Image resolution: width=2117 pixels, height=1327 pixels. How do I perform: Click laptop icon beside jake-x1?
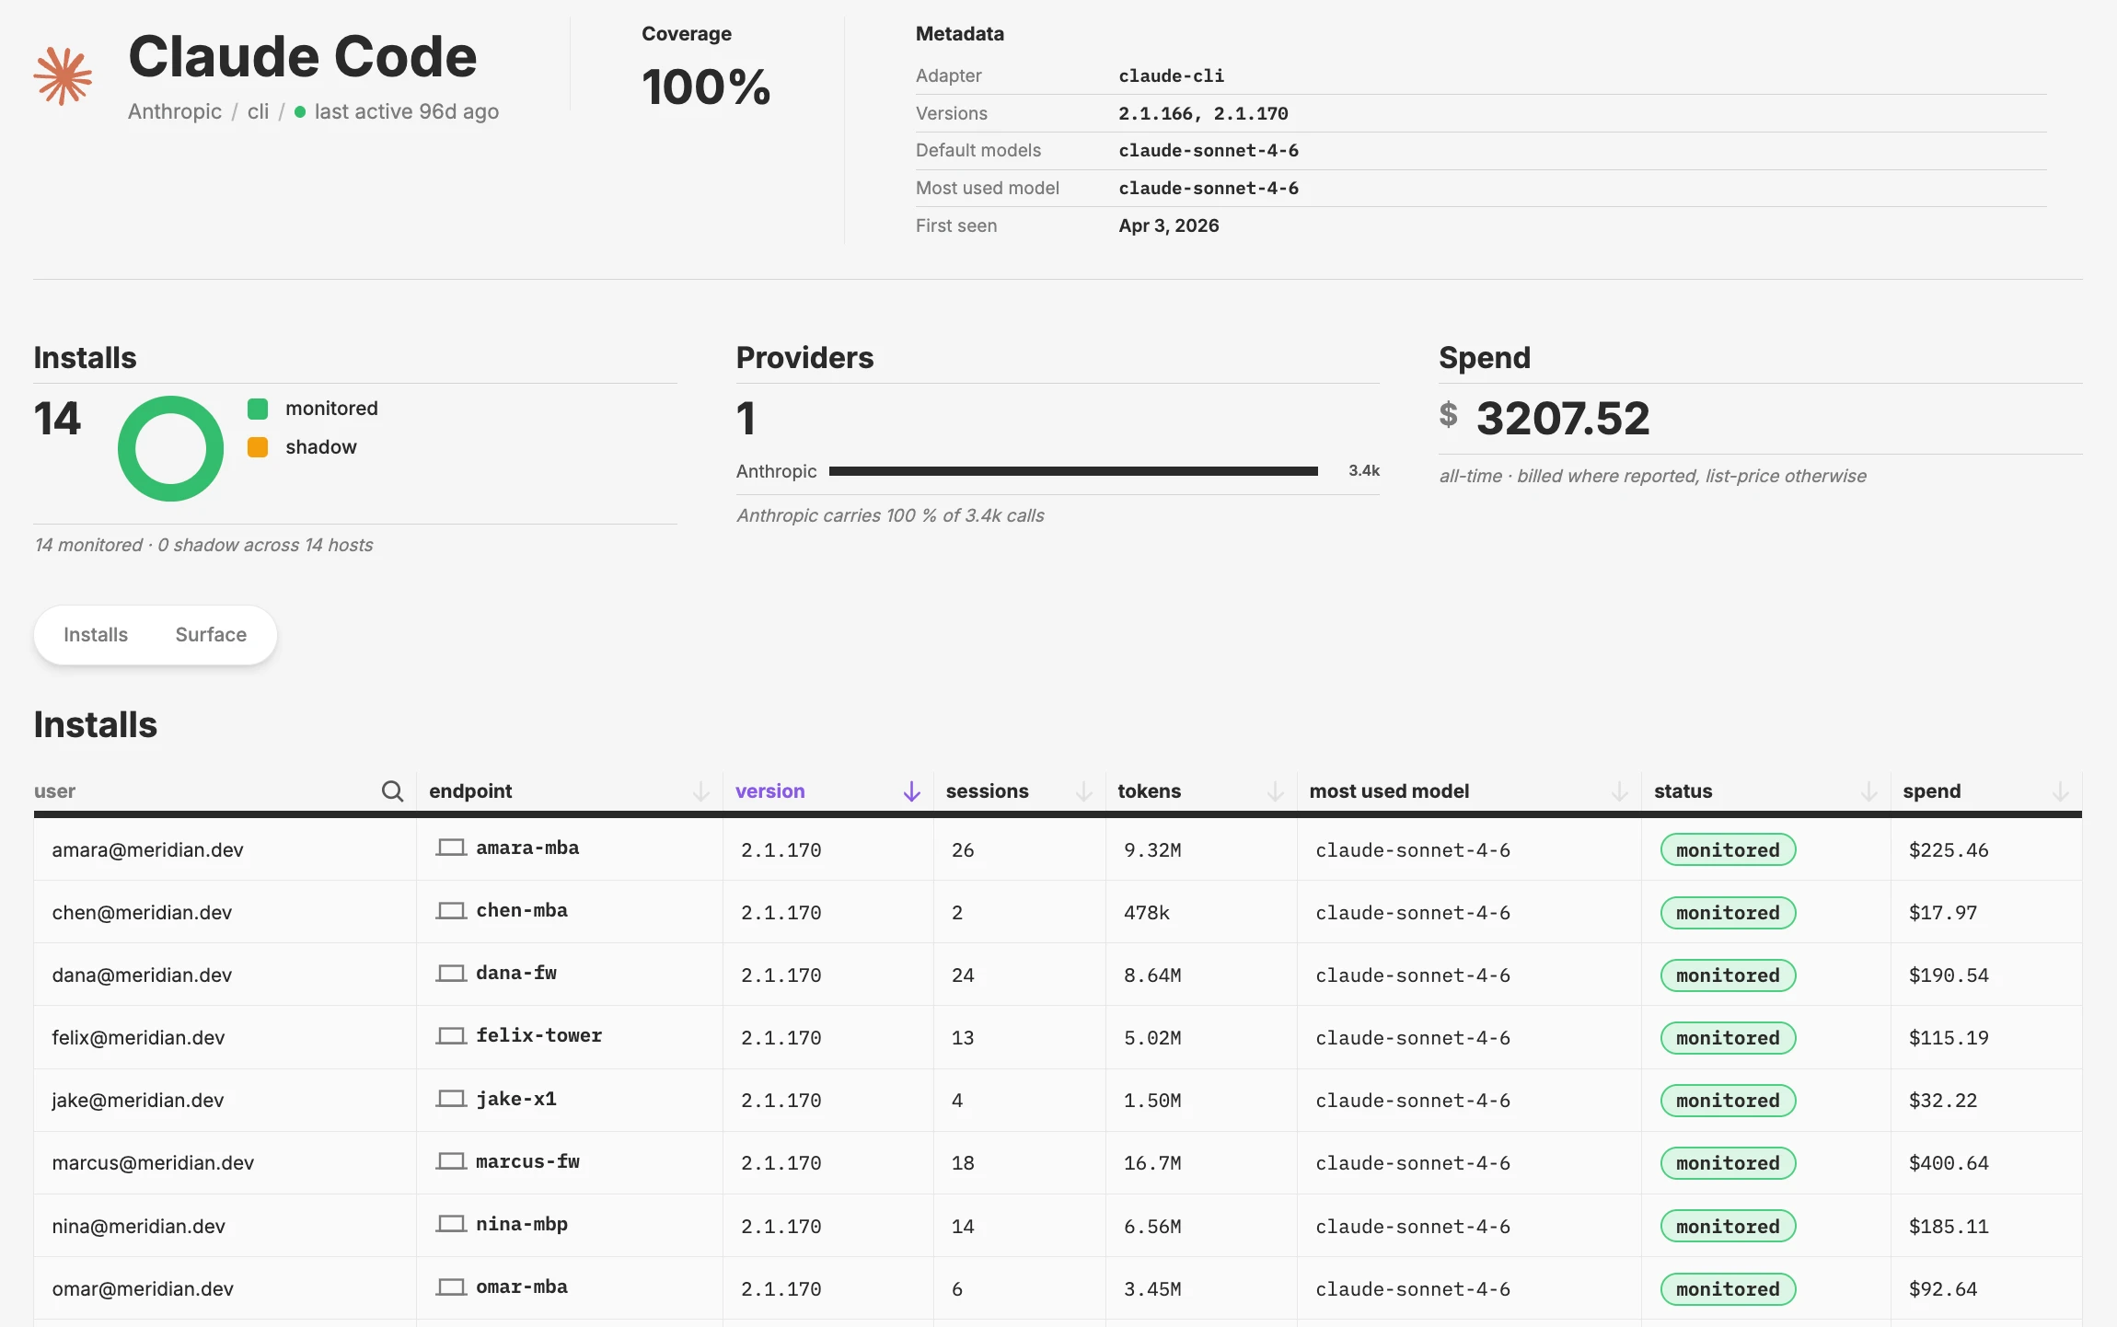coord(451,1099)
